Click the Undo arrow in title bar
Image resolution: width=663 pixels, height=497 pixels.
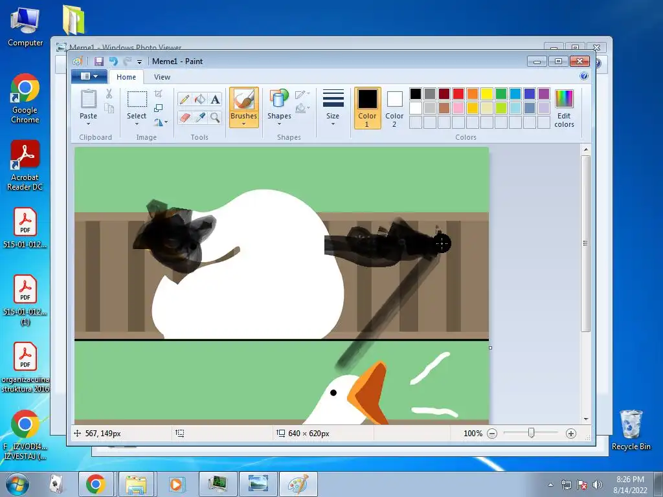tap(113, 61)
